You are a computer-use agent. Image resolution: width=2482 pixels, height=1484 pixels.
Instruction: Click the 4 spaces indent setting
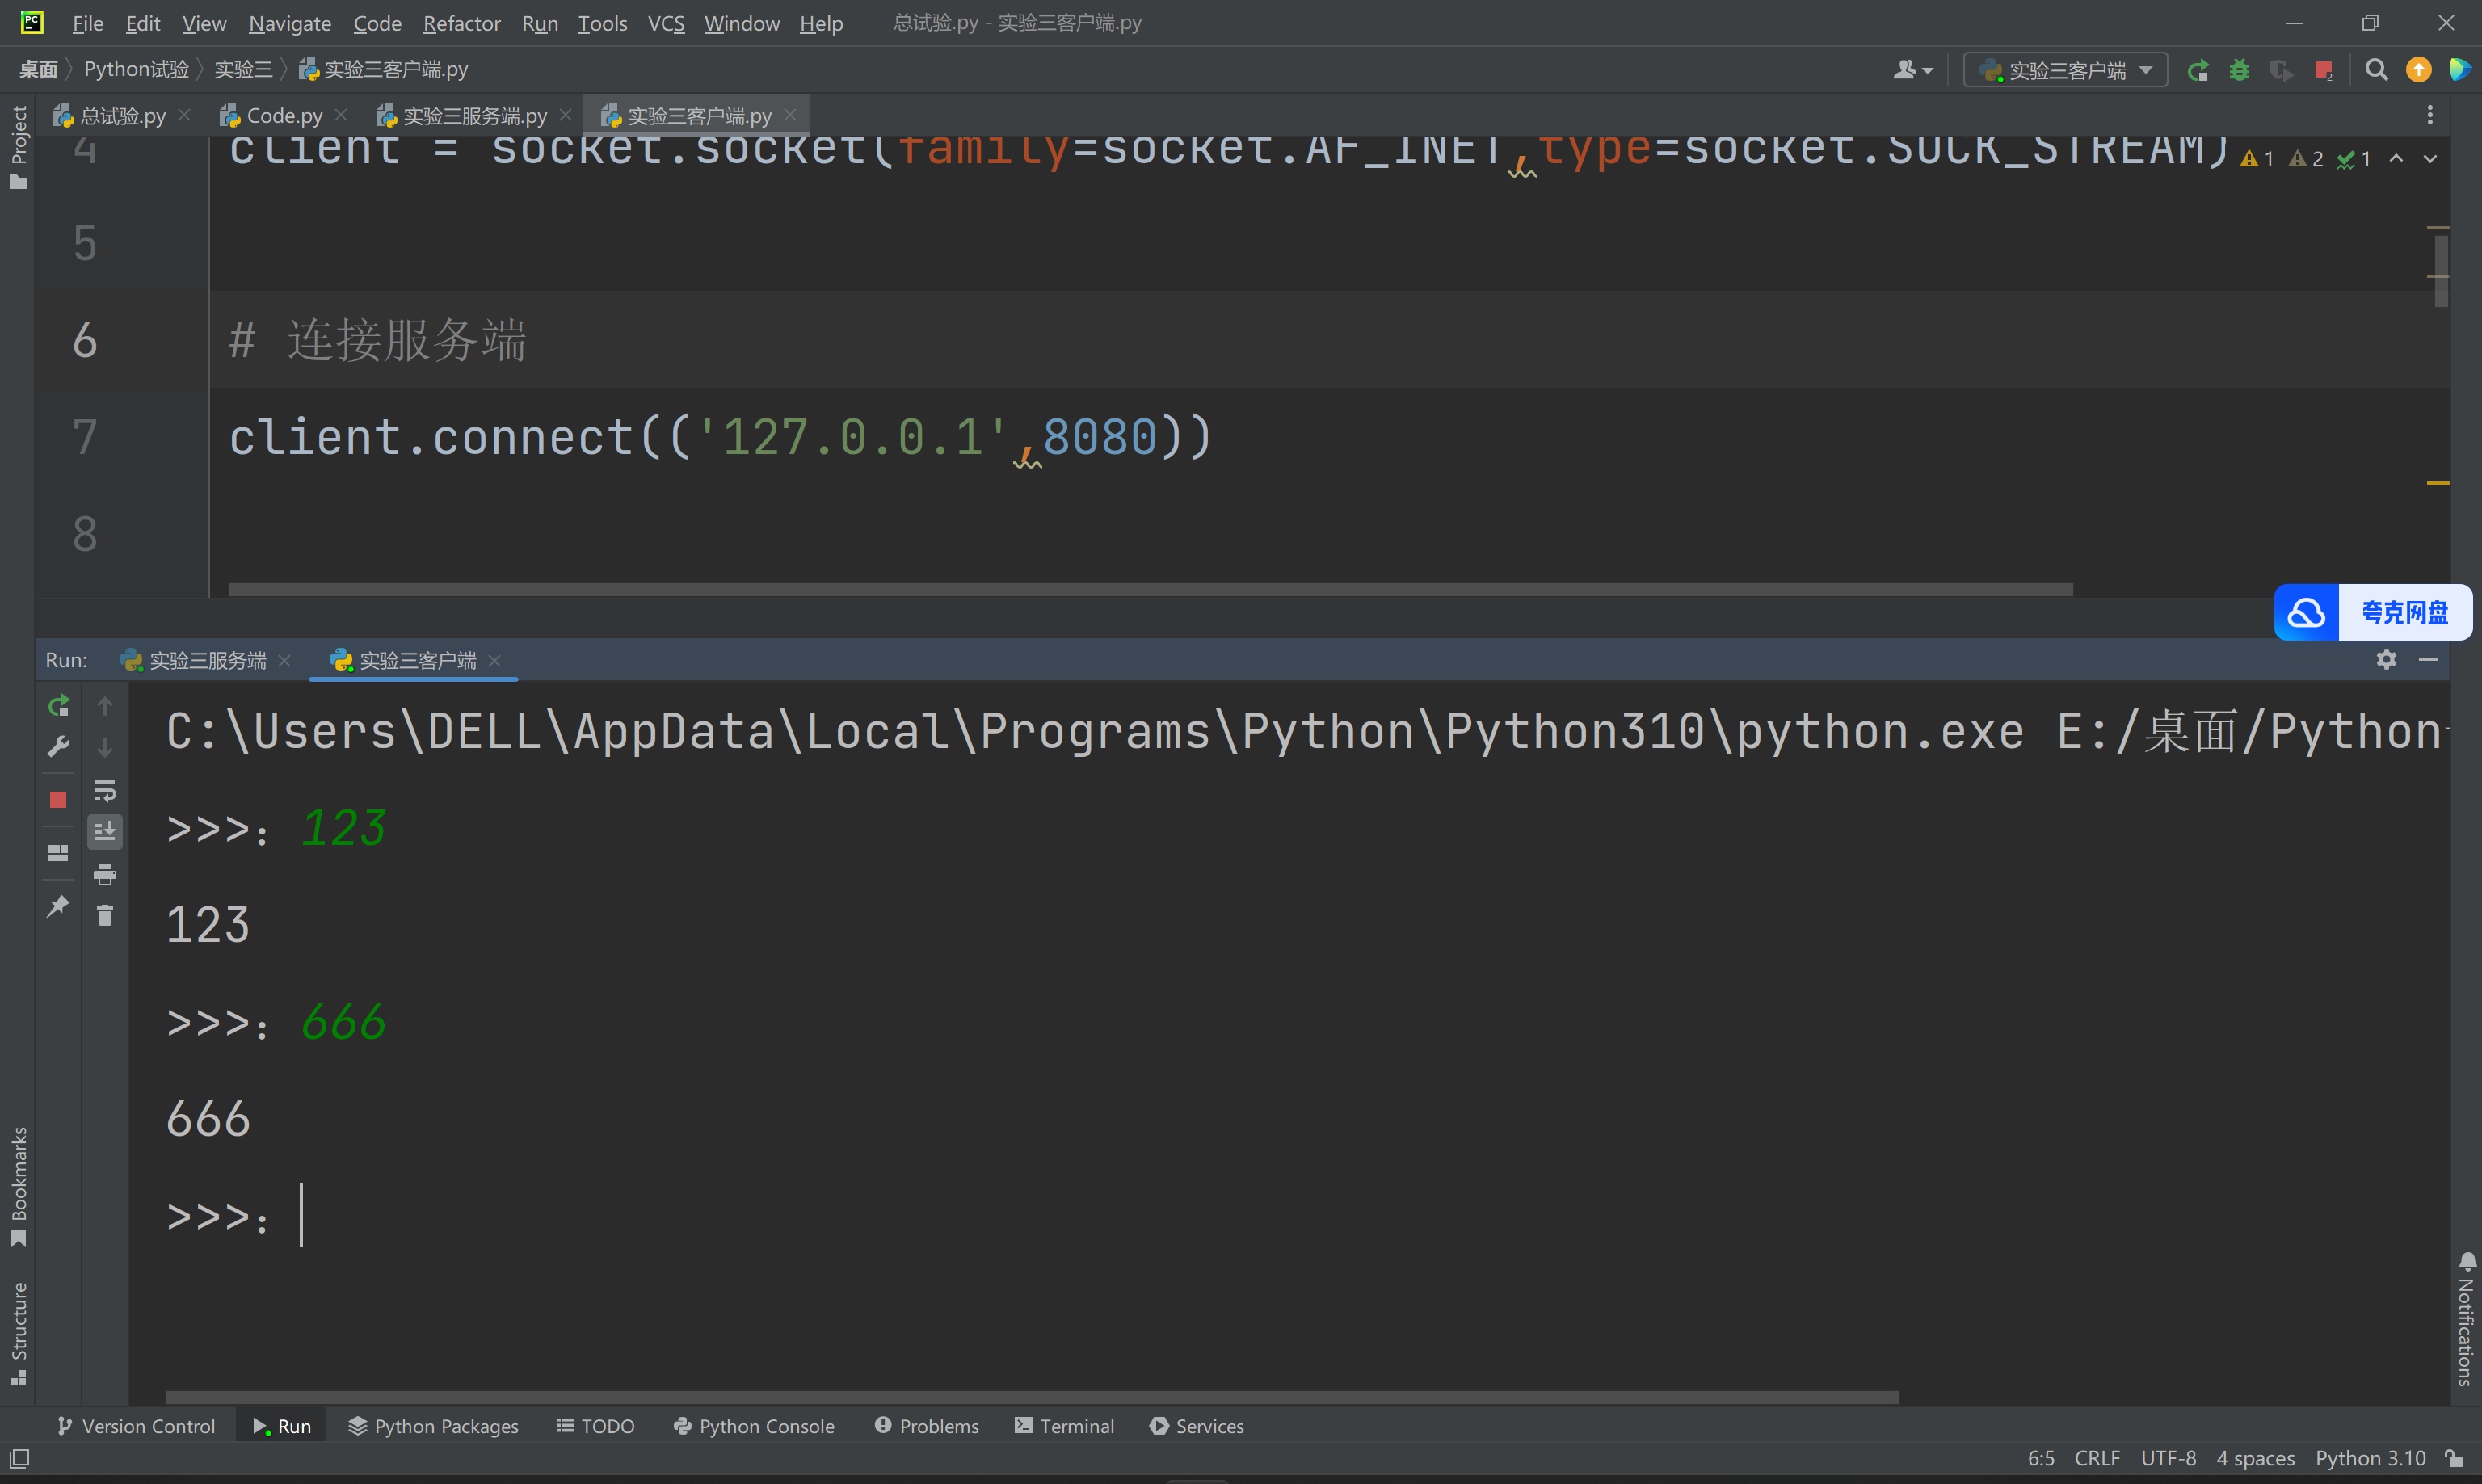(2255, 1458)
